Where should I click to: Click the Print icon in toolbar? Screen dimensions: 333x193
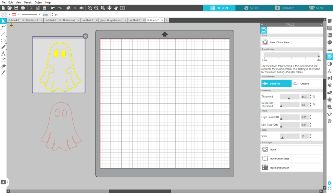(23, 8)
